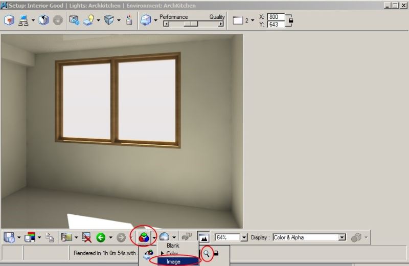This screenshot has width=409, height=266.
Task: Click the Performance slider left arrow button
Action: pos(166,24)
